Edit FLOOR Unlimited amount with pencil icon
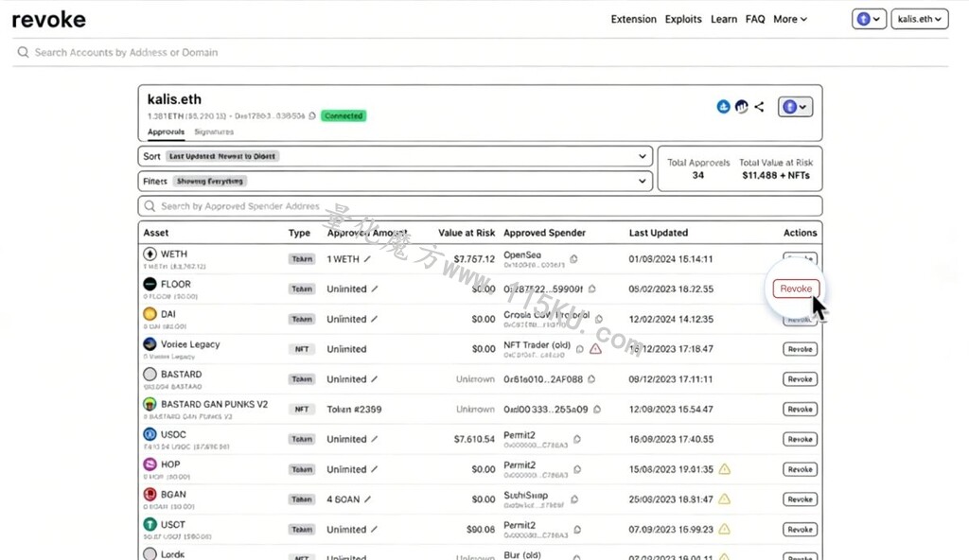 (x=375, y=289)
